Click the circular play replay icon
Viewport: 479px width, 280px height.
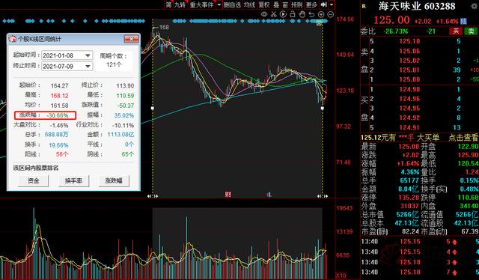(283, 14)
